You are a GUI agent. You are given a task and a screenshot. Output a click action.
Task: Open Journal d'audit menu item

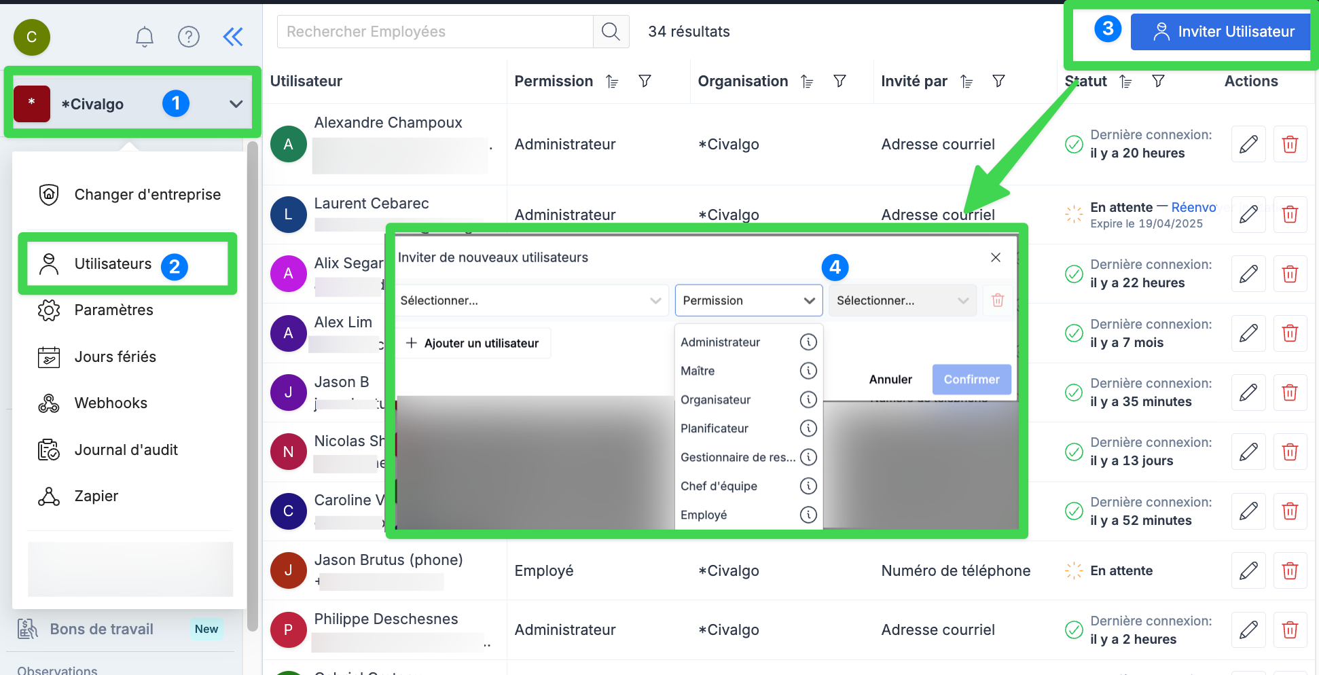tap(126, 450)
